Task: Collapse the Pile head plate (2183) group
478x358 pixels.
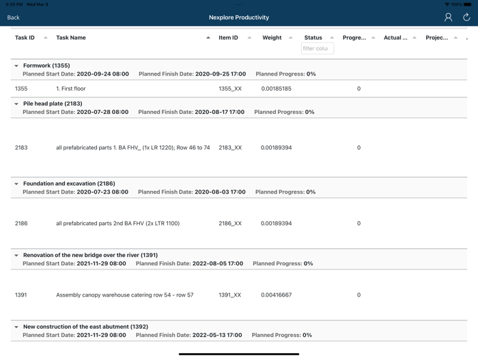Action: (16, 104)
